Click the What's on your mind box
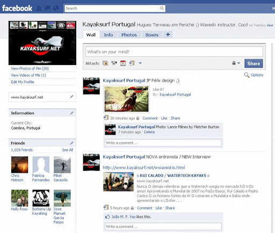The image size is (275, 233). coord(174,52)
